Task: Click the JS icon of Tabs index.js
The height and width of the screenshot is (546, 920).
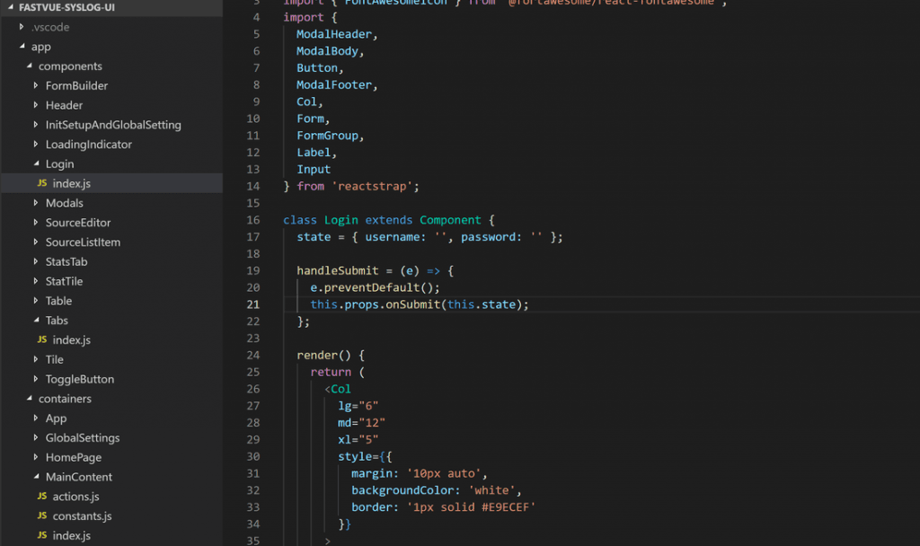Action: [x=41, y=339]
